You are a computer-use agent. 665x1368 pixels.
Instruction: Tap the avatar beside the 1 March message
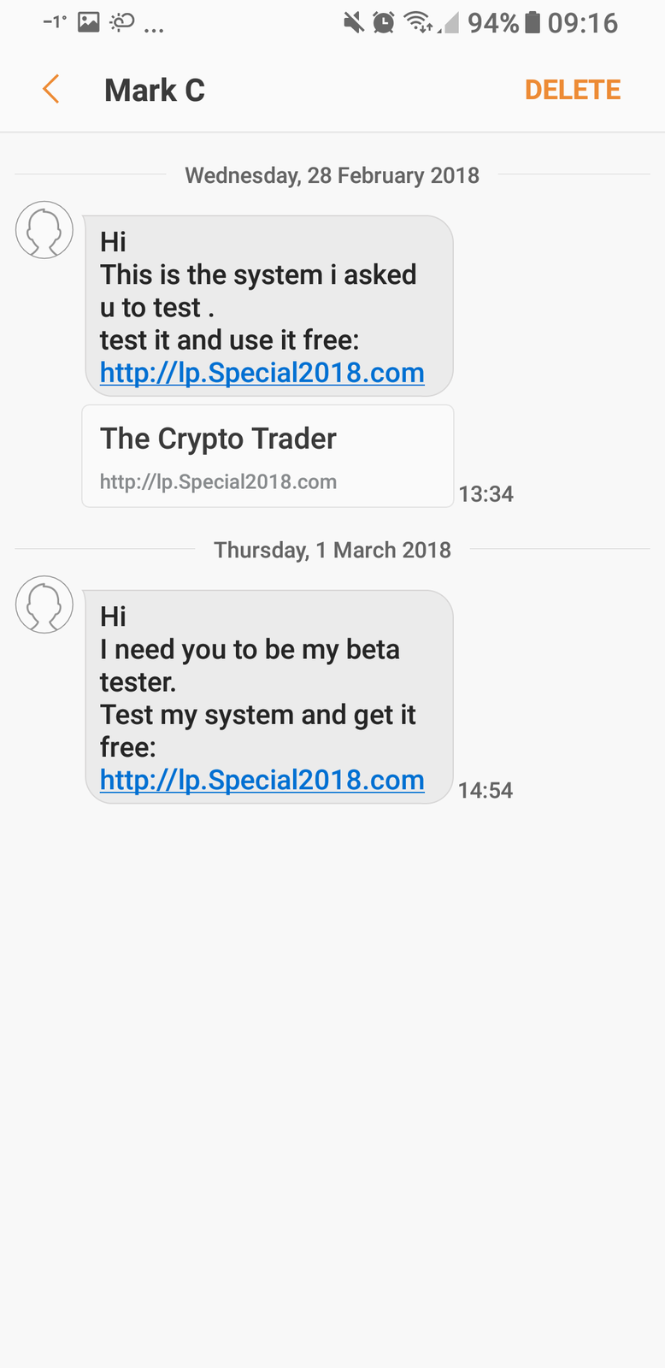(44, 604)
